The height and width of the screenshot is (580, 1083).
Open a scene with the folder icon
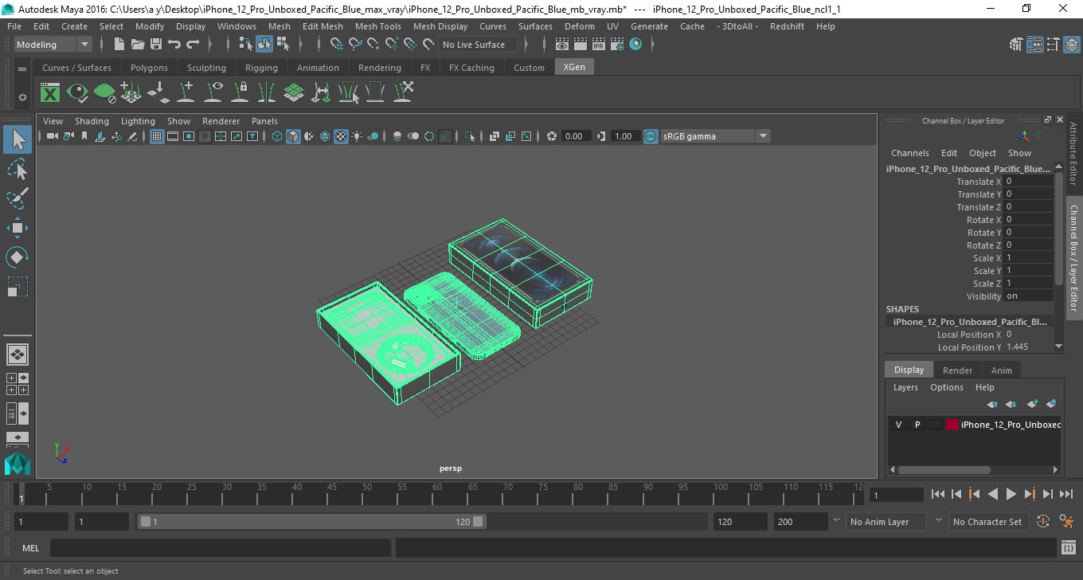(x=138, y=45)
